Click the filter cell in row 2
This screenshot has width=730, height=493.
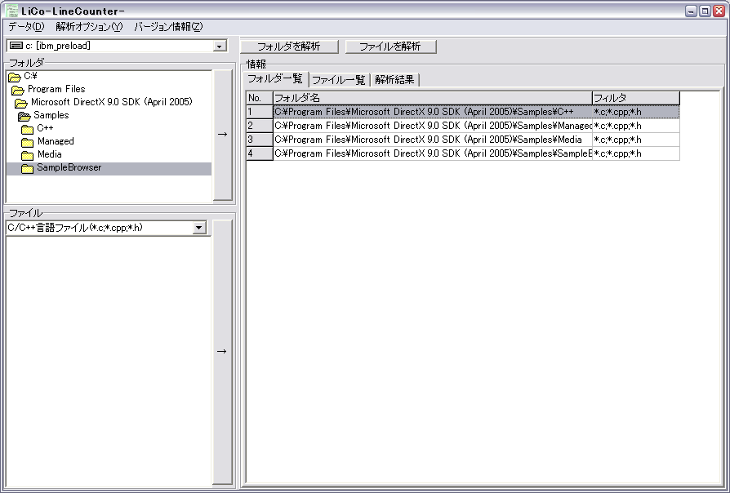click(x=636, y=127)
